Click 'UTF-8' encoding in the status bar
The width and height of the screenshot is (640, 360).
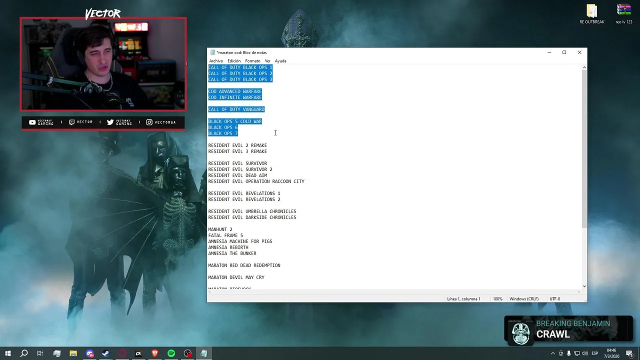tap(554, 299)
